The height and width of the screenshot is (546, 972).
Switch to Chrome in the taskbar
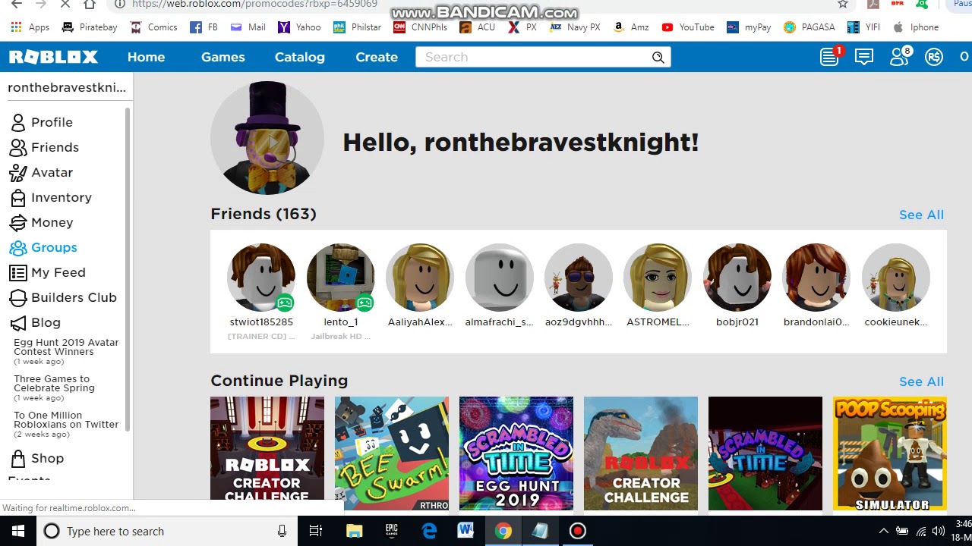[503, 531]
